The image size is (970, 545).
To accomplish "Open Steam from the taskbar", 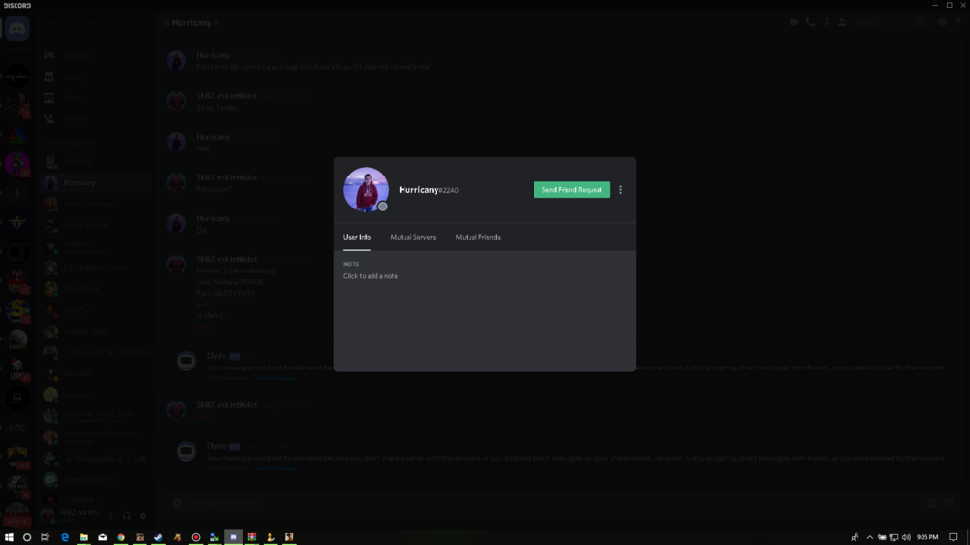I will coord(158,537).
